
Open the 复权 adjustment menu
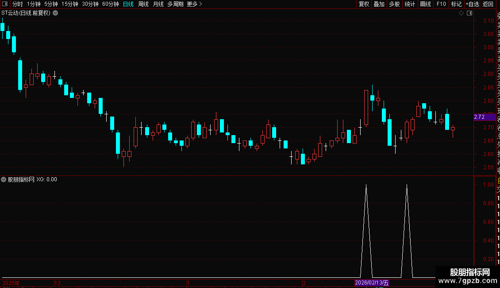pyautogui.click(x=364, y=4)
